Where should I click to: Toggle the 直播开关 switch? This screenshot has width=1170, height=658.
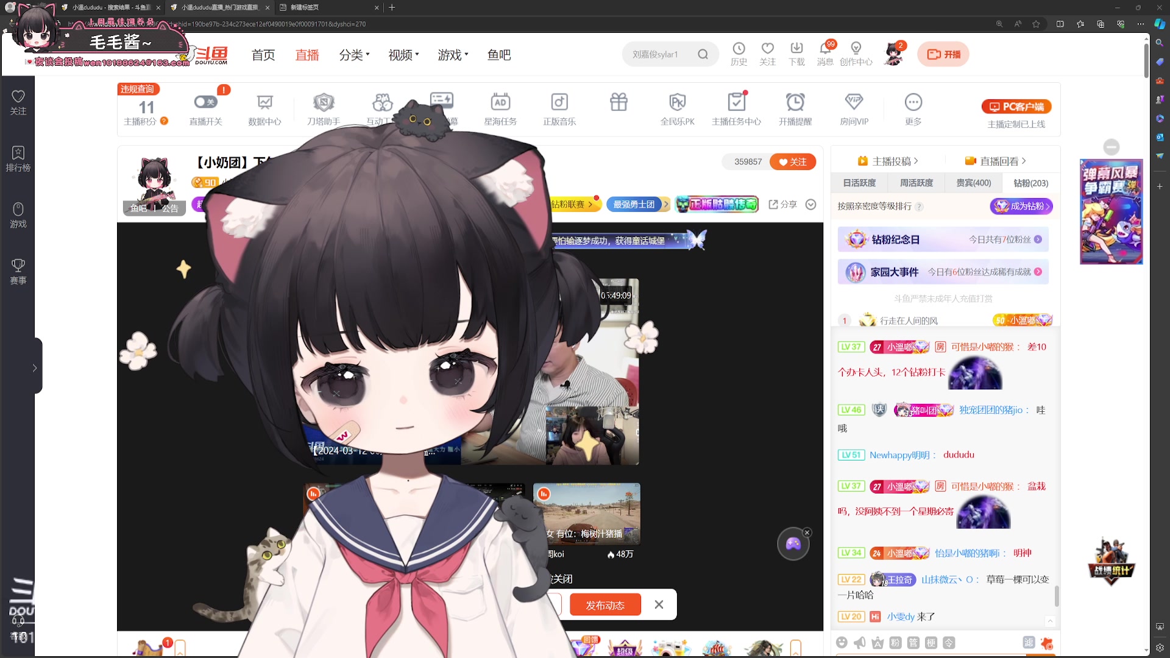205,102
